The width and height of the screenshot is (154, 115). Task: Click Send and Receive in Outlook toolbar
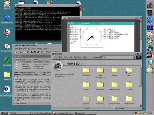pos(52,52)
